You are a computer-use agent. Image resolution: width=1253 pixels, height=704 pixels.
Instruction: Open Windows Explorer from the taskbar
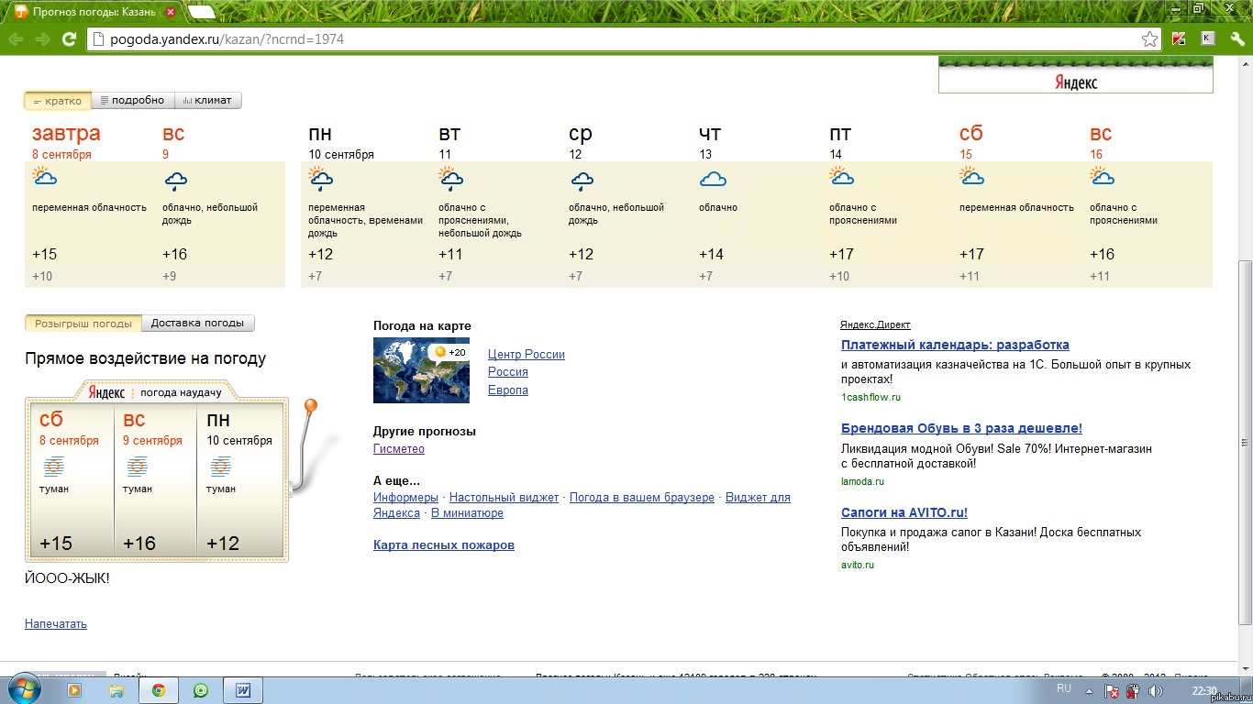click(116, 690)
